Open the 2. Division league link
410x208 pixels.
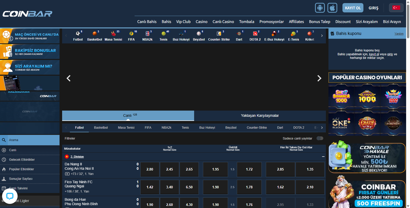(77, 157)
